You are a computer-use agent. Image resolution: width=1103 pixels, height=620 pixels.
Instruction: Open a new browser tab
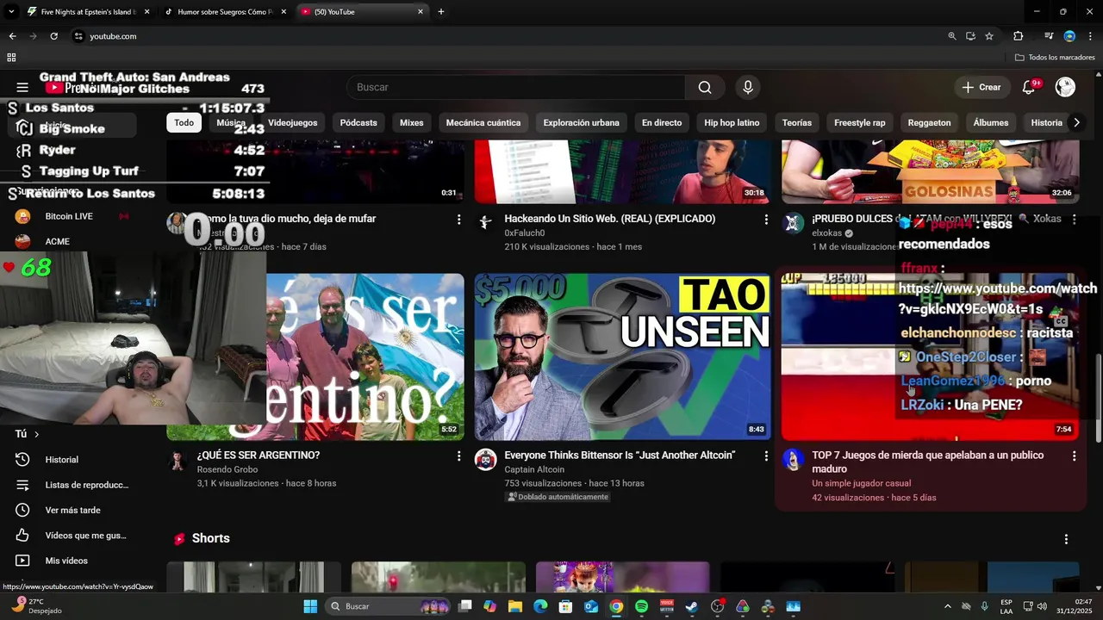(x=441, y=12)
